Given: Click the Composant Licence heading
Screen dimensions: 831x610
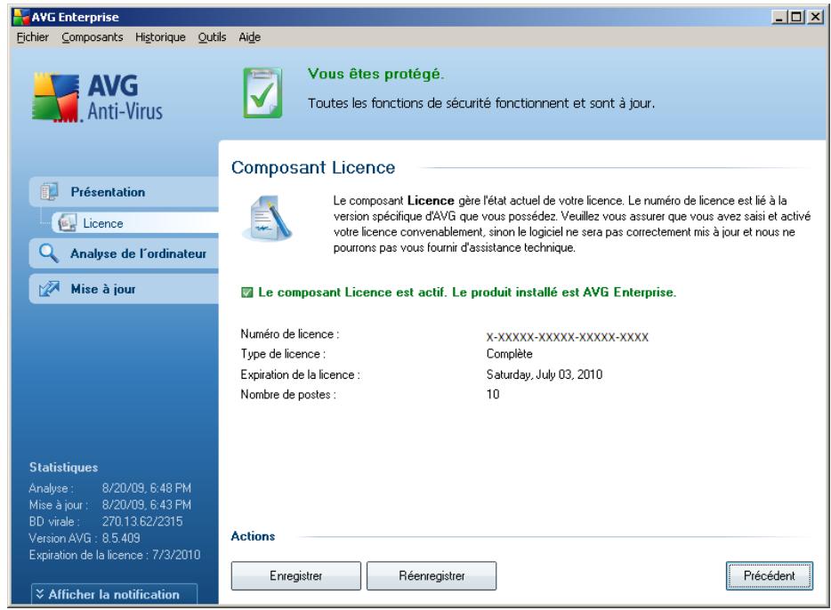Looking at the screenshot, I should [x=313, y=167].
